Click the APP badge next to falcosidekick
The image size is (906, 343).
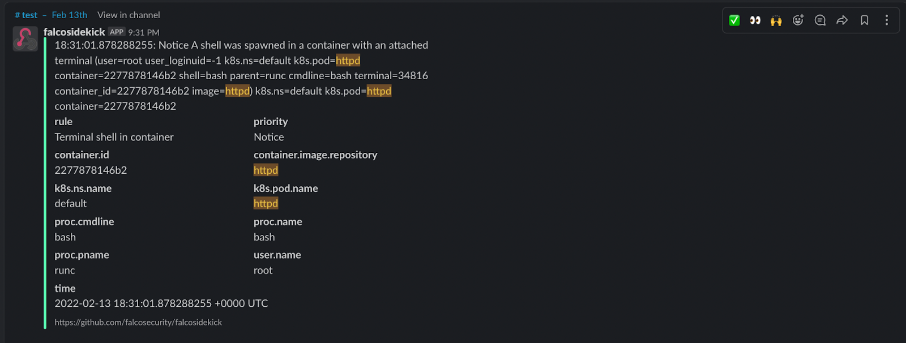coord(117,32)
